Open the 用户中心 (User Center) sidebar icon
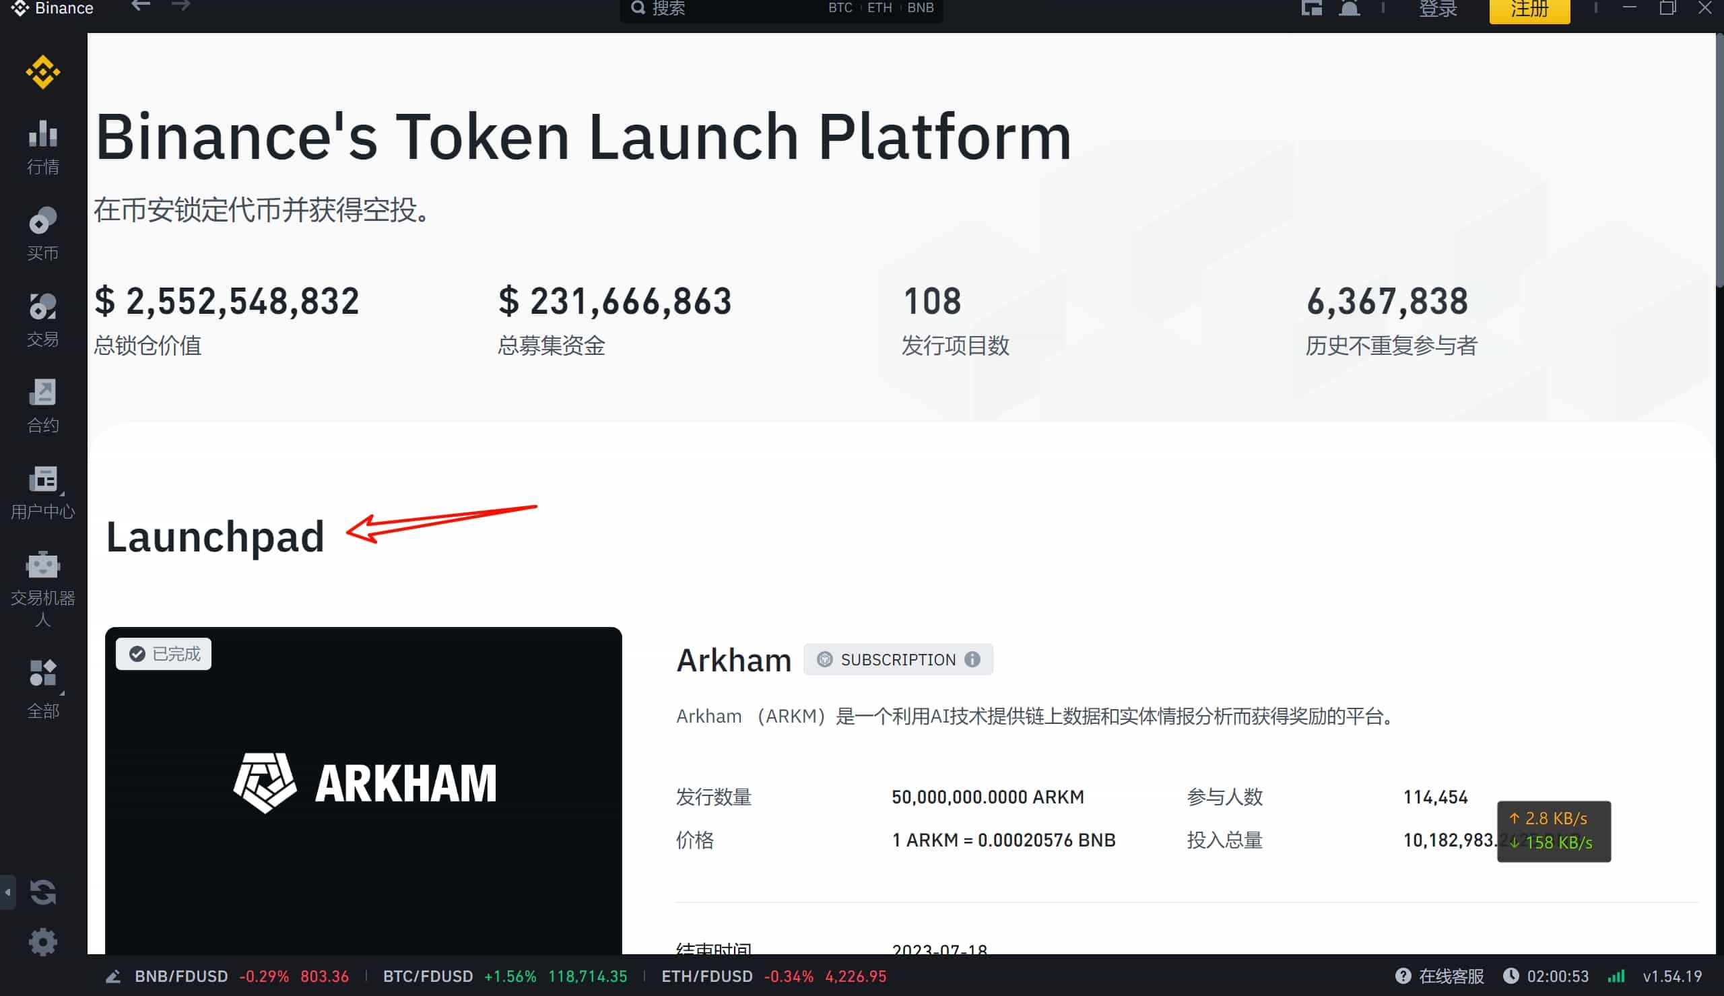Viewport: 1724px width, 996px height. coord(42,487)
